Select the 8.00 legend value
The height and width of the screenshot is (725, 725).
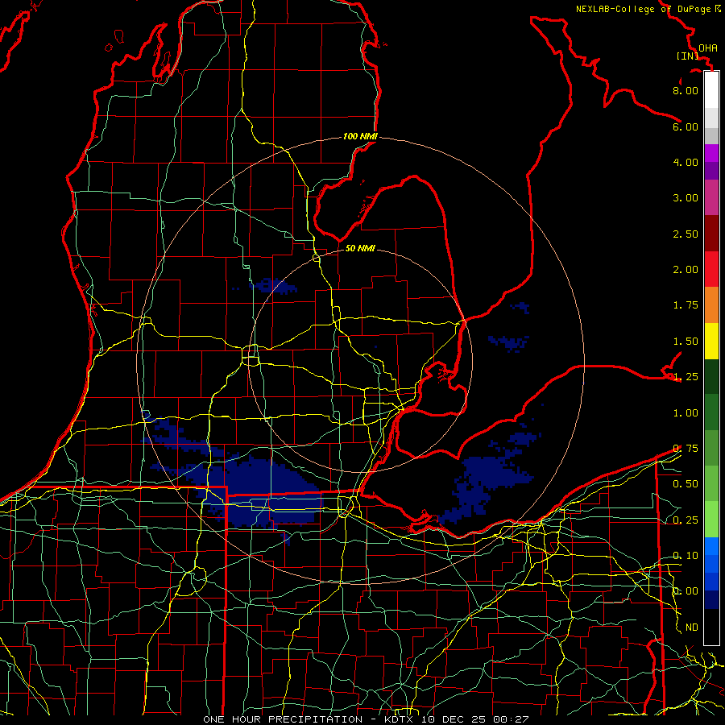[x=686, y=90]
